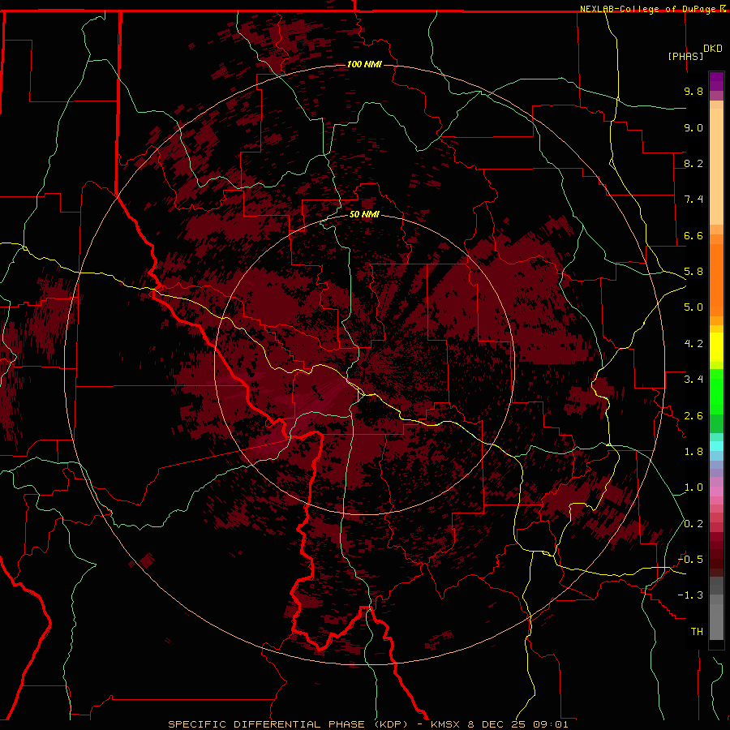The height and width of the screenshot is (730, 730).
Task: Pick the 5.8 legend value
Action: (x=693, y=272)
